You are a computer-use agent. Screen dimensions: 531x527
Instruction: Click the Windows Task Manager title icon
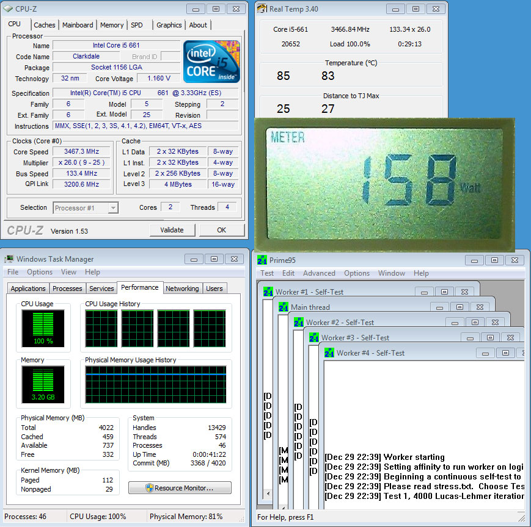click(x=9, y=259)
